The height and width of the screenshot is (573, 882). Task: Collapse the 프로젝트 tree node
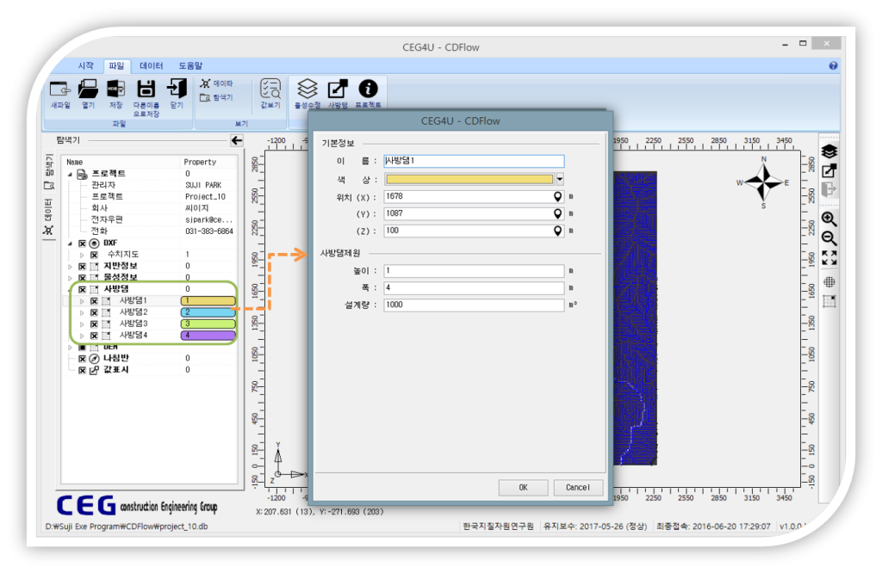point(71,174)
